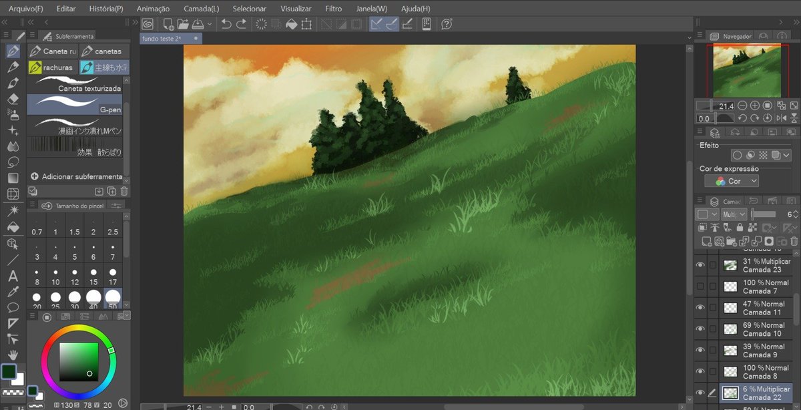Image resolution: width=801 pixels, height=410 pixels.
Task: Toggle visibility of Camada 22 layer
Action: pyautogui.click(x=700, y=393)
